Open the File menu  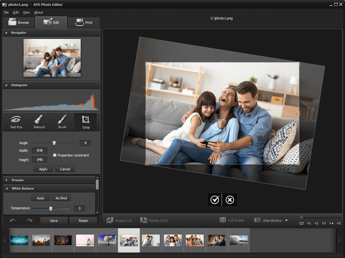coord(6,12)
